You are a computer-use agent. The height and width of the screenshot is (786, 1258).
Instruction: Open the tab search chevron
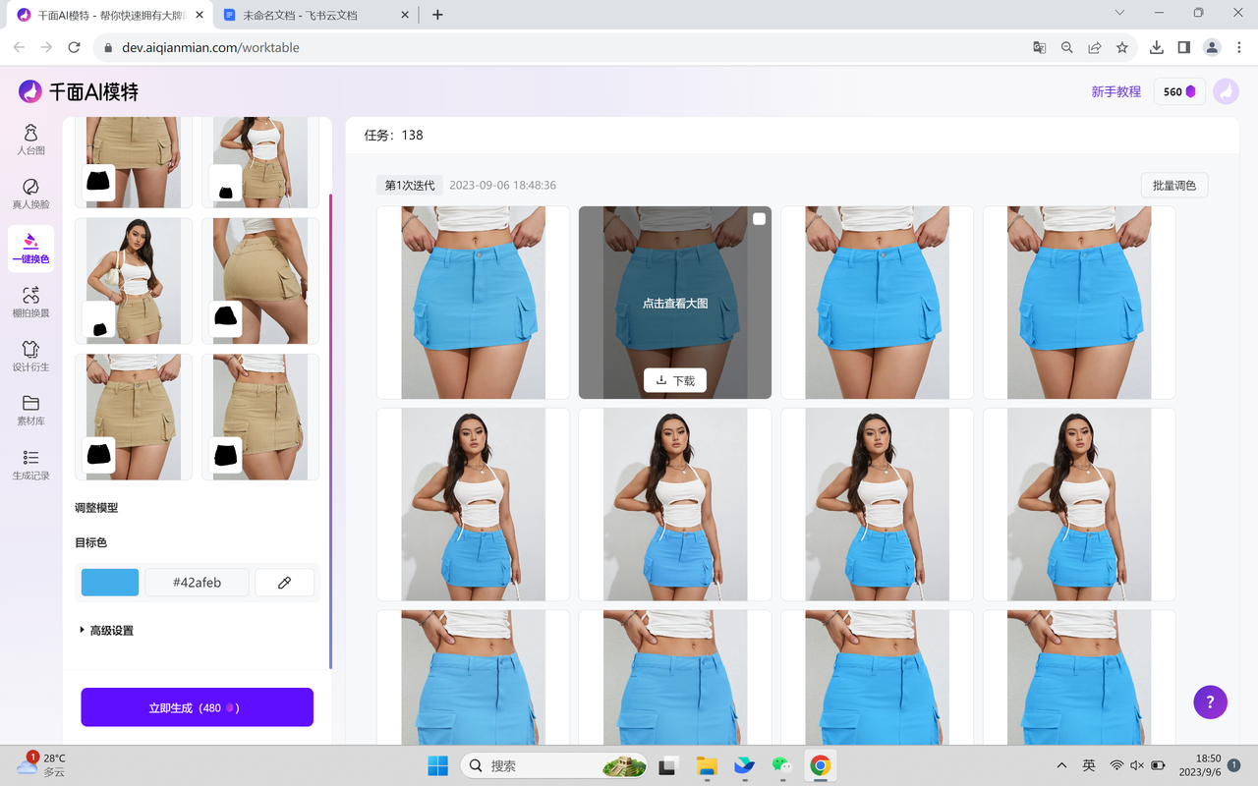[x=1119, y=13]
